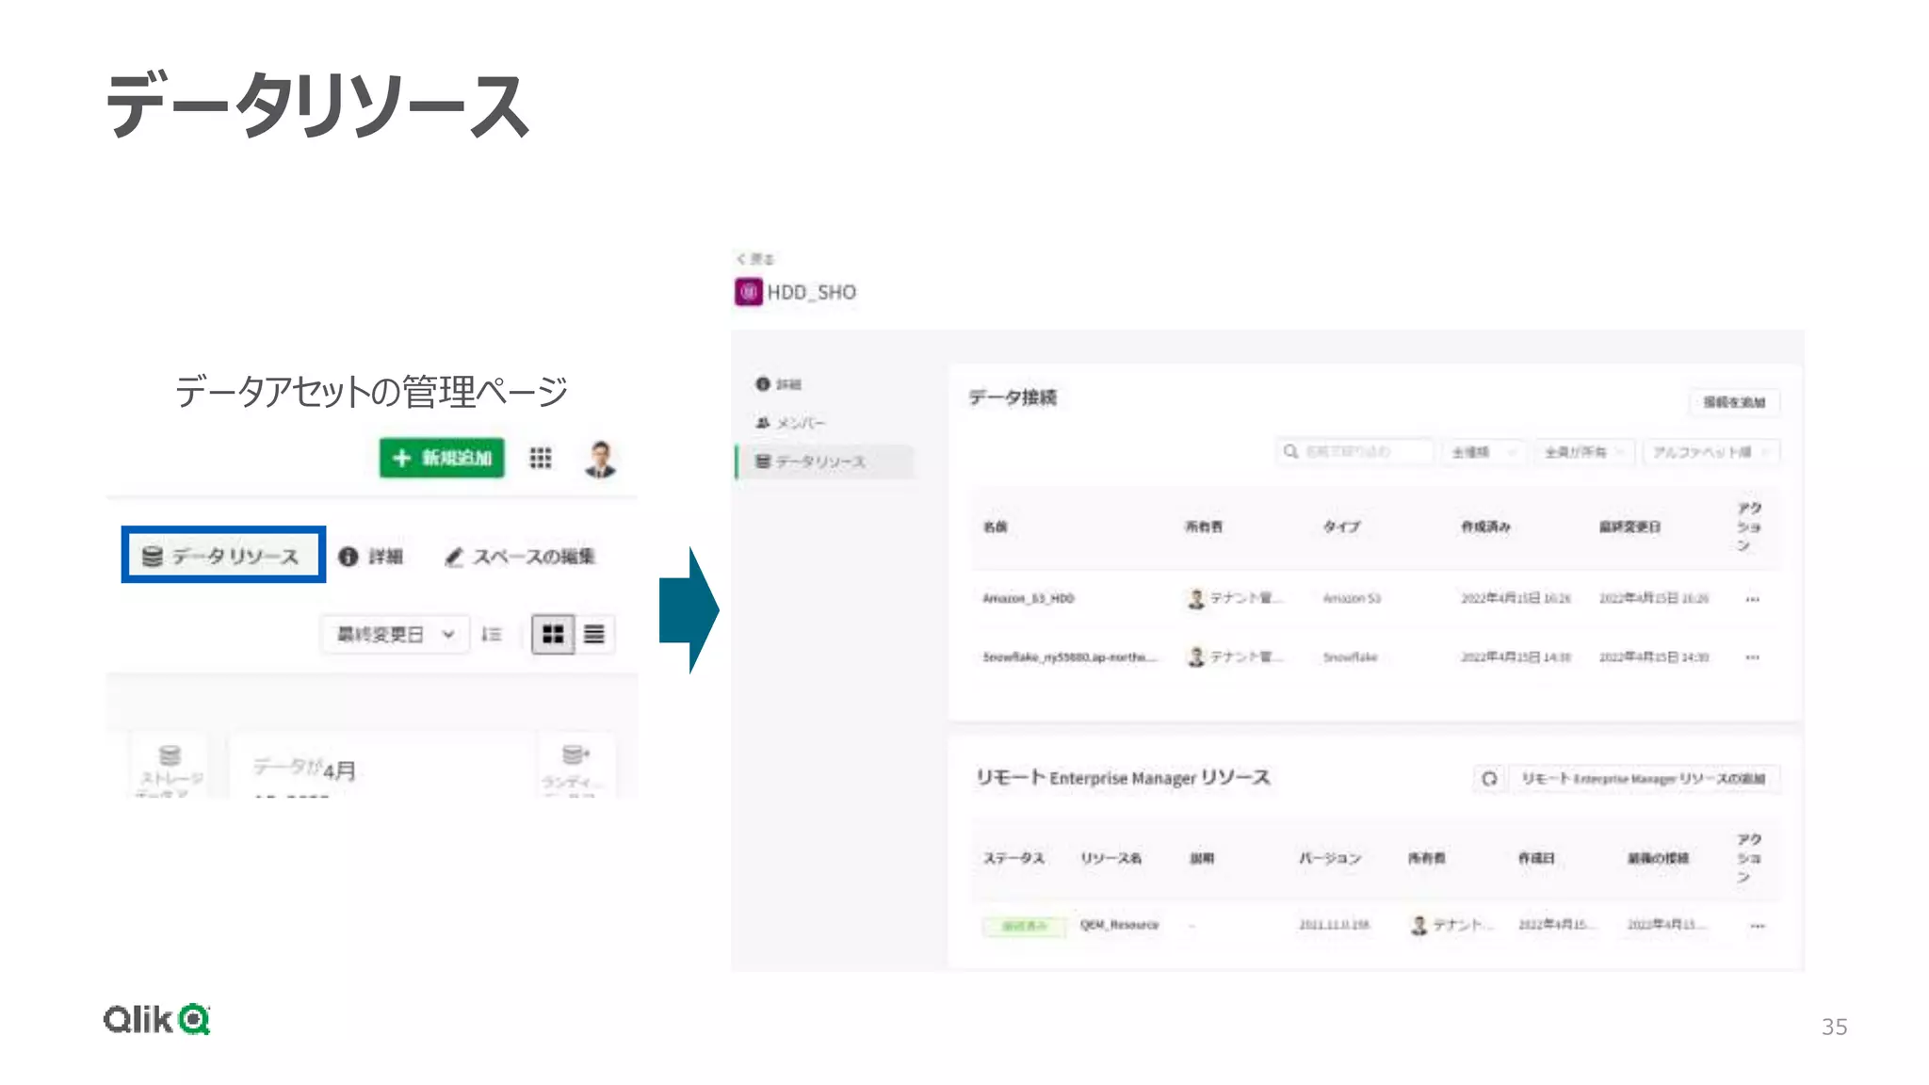Open the owner filter dropdown
Screen dimensions: 1929x1085
pos(1583,452)
